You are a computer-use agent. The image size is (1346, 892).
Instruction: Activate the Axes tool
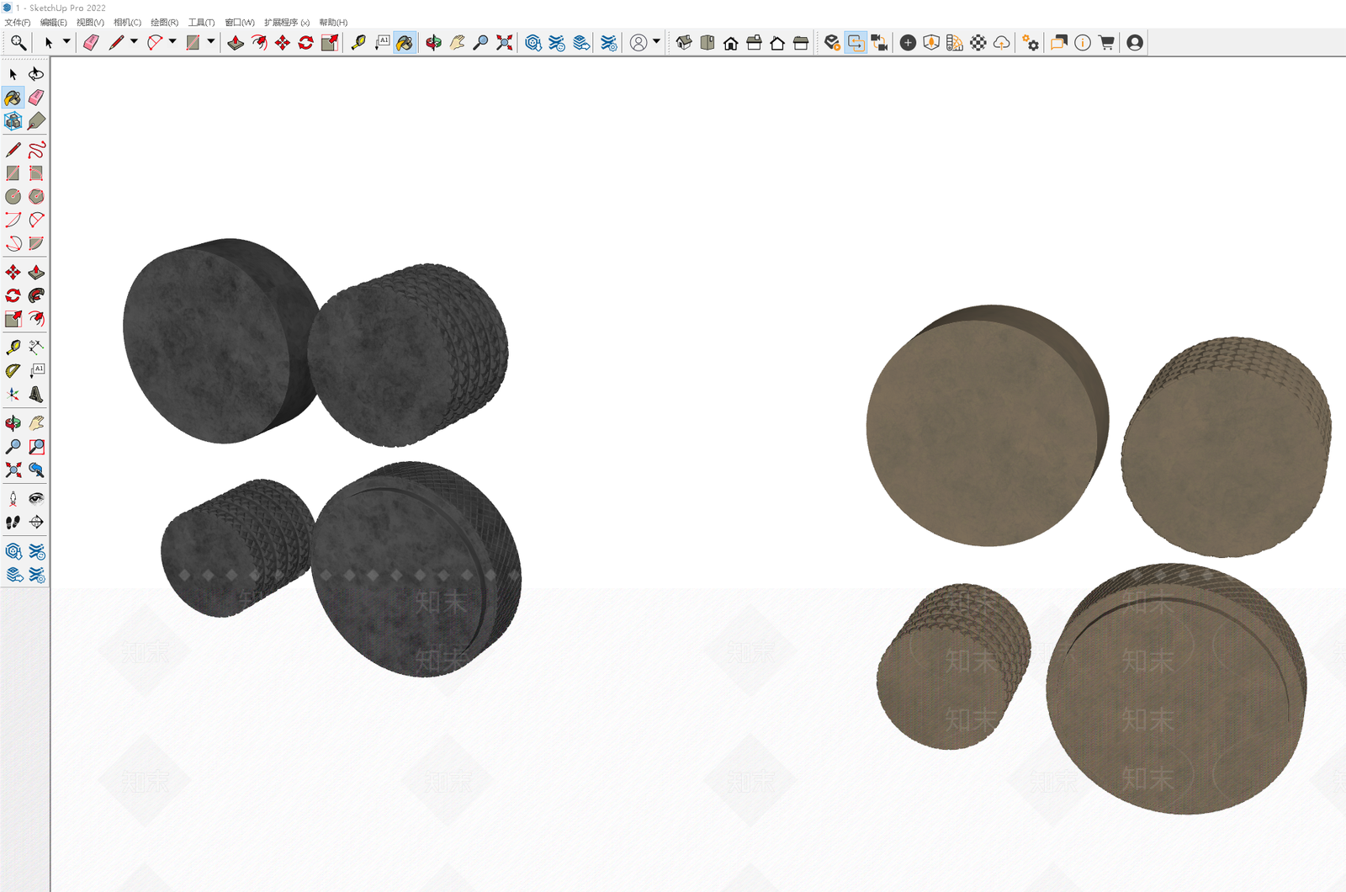coord(13,394)
